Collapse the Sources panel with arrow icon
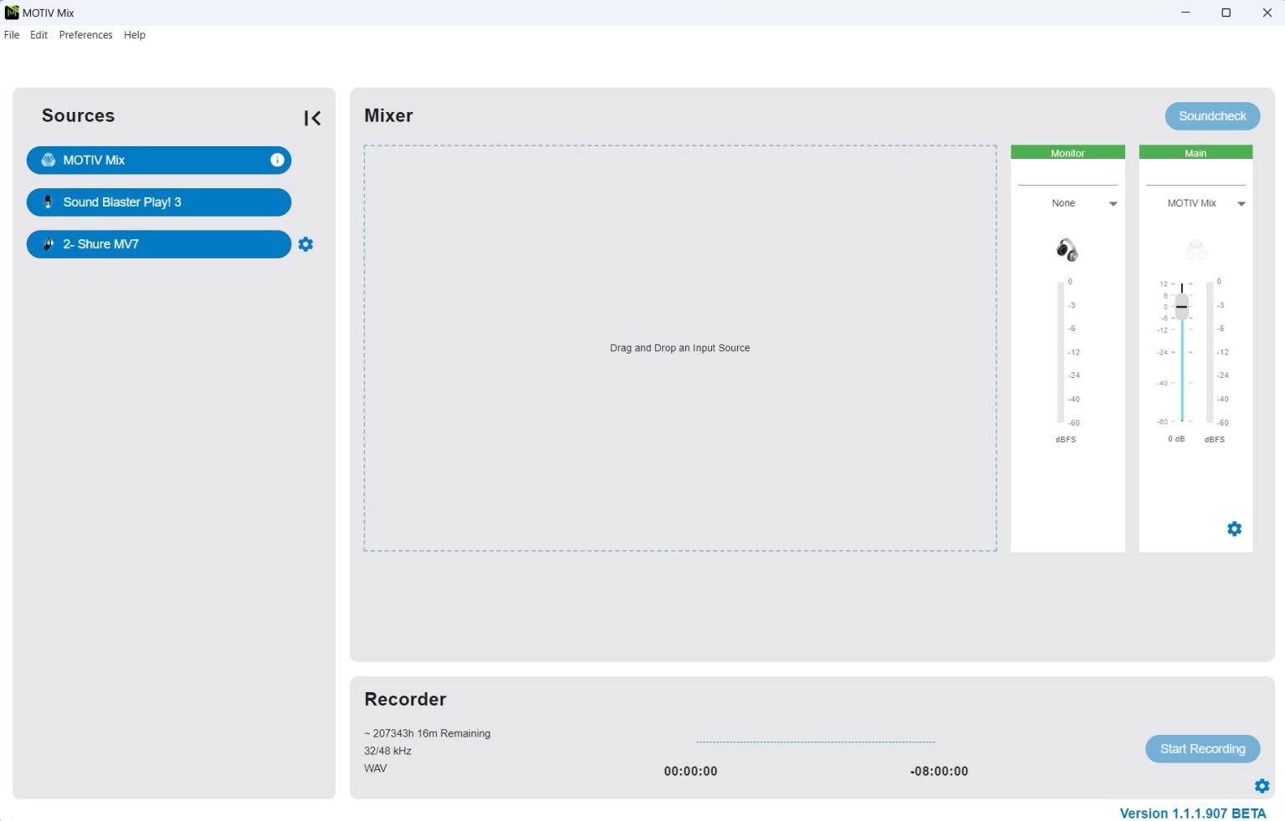Viewport: 1285px width, 821px height. coord(312,118)
